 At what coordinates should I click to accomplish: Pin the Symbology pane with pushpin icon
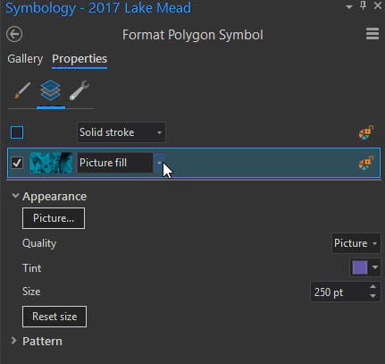pos(363,5)
